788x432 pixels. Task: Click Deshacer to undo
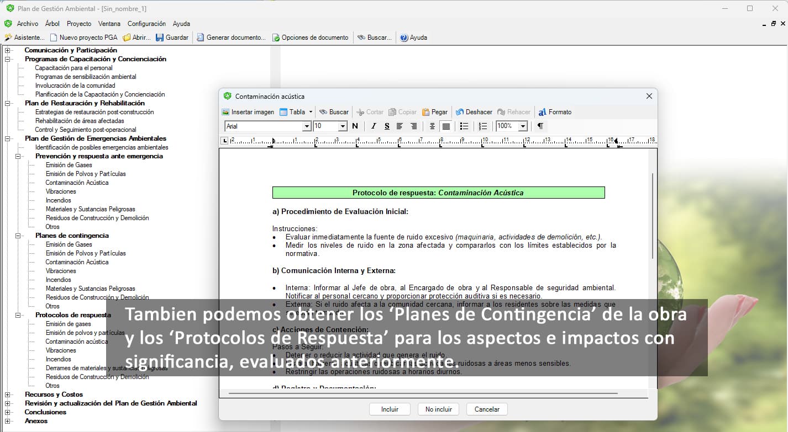tap(474, 112)
